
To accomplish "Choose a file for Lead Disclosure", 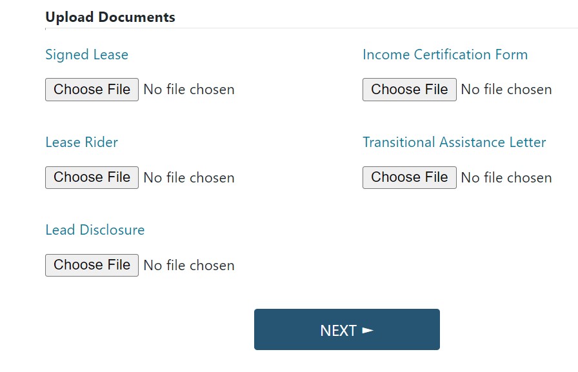I will pyautogui.click(x=92, y=265).
